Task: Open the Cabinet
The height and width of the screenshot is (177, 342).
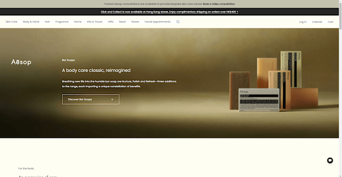Action: pyautogui.click(x=317, y=22)
